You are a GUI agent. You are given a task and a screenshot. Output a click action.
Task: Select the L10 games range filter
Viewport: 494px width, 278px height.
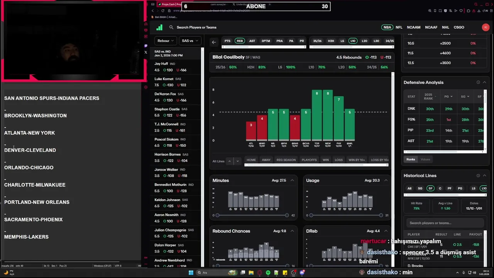pyautogui.click(x=353, y=41)
